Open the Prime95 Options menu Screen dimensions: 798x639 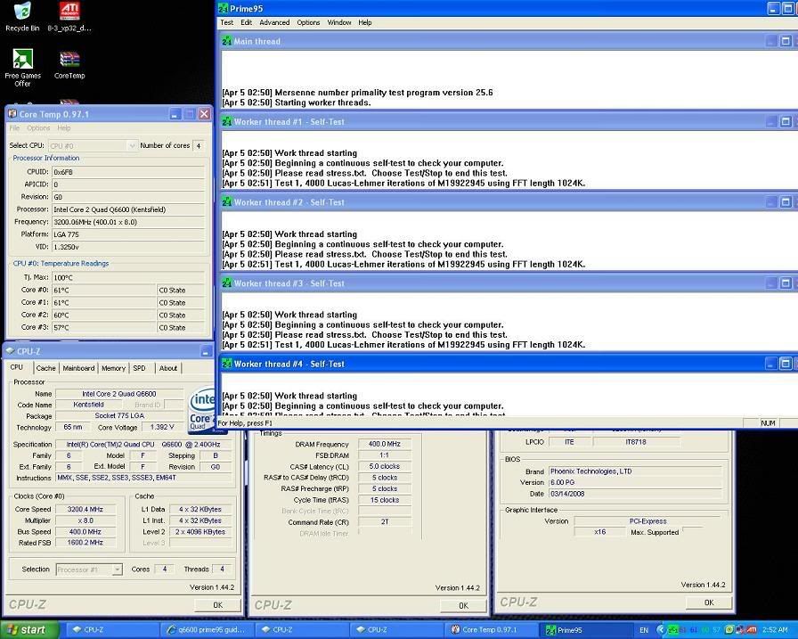pos(308,22)
